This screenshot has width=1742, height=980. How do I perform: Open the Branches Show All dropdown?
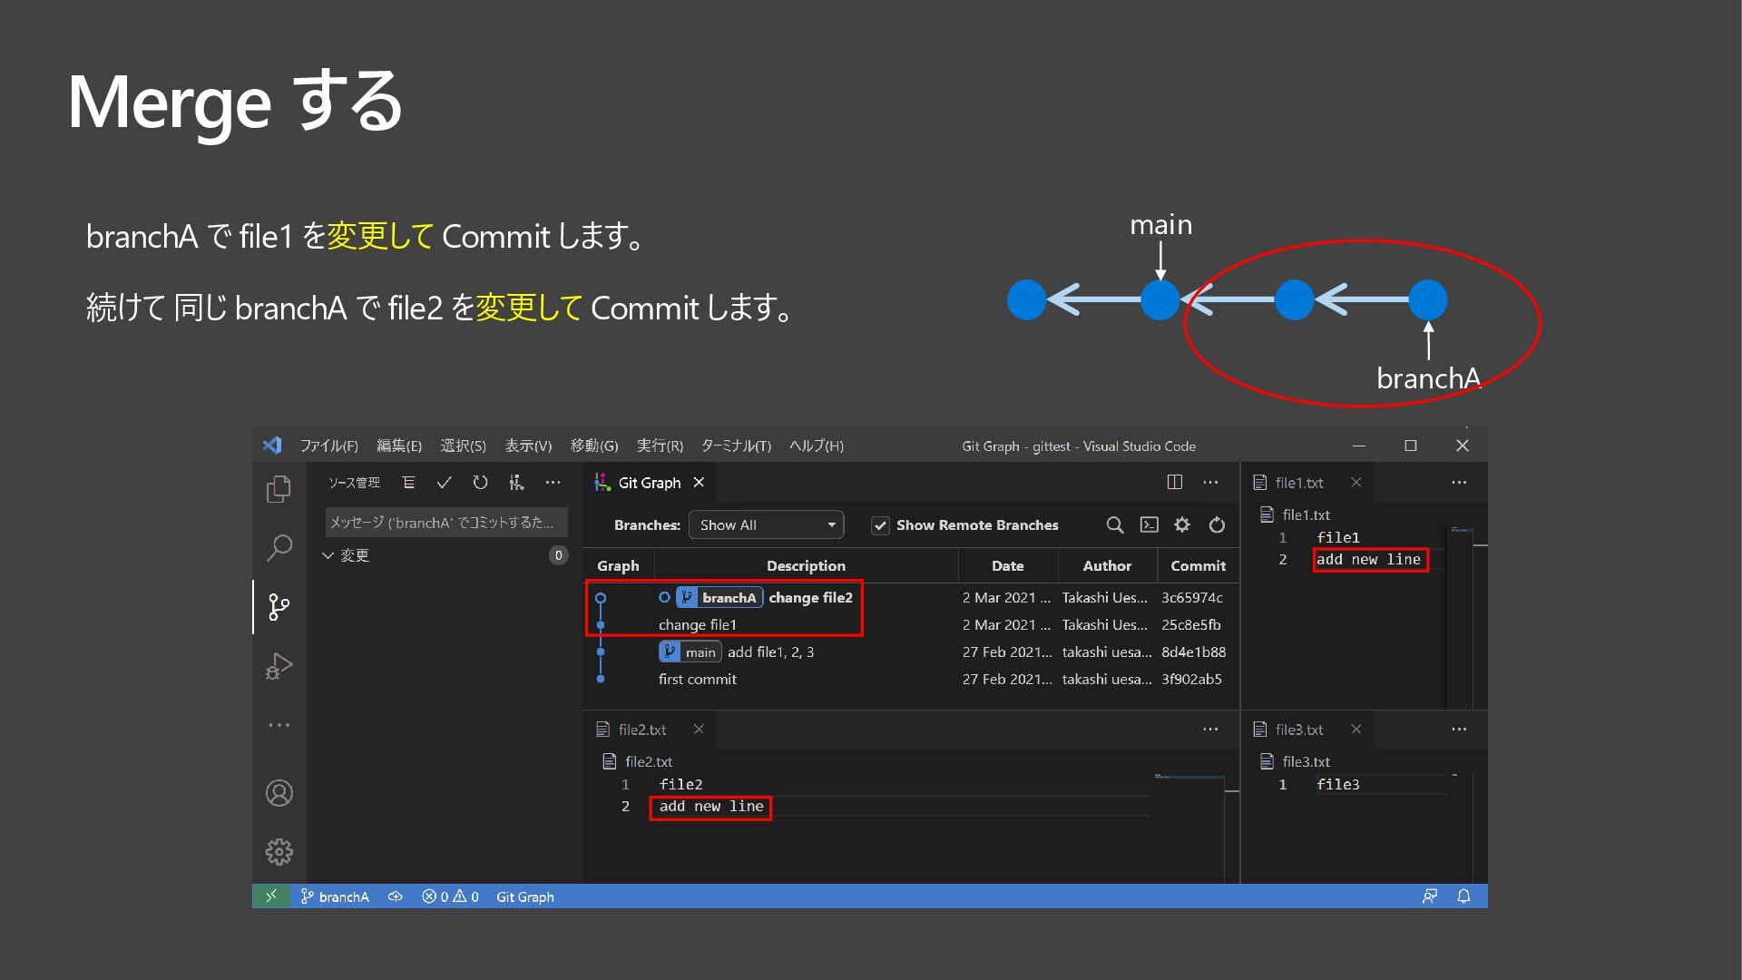coord(766,524)
